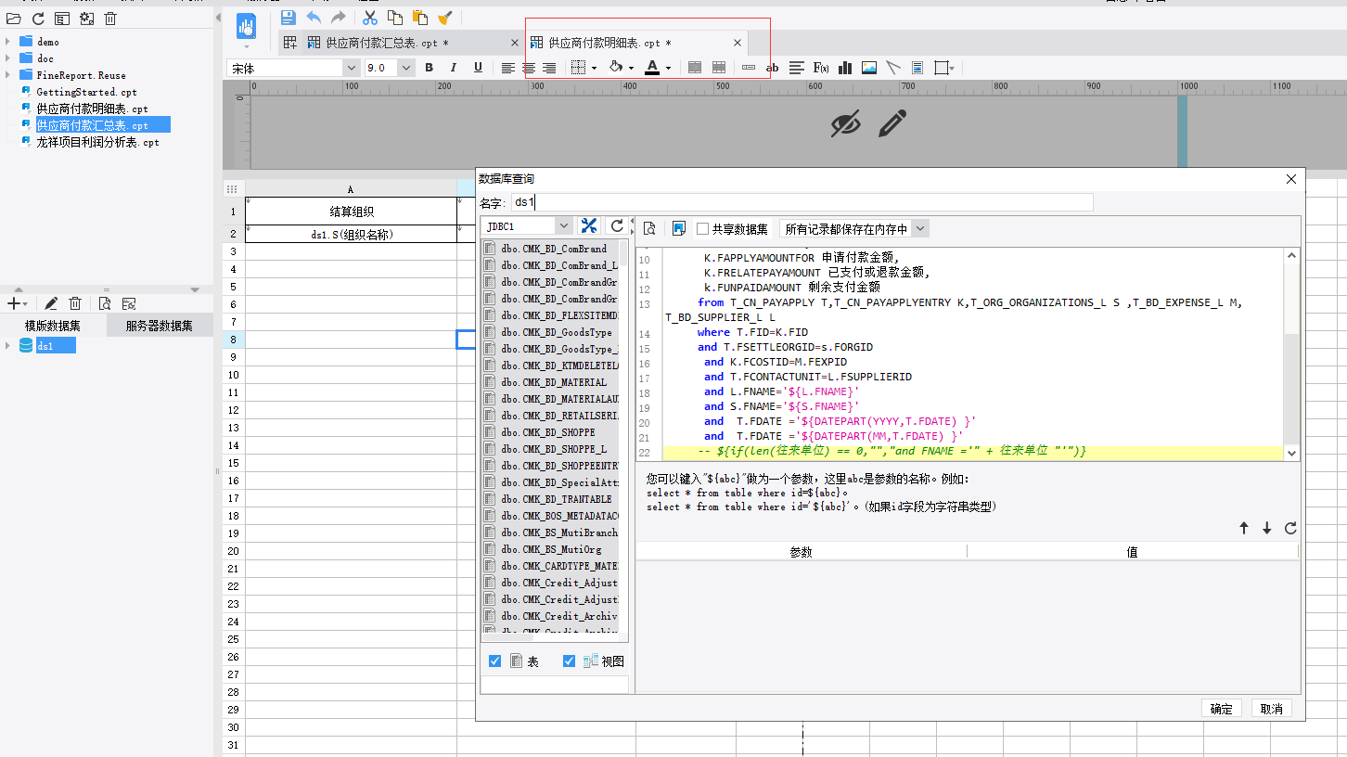Screen dimensions: 1347x757
Task: Open the JDBC1 data connection dropdown
Action: [x=564, y=225]
